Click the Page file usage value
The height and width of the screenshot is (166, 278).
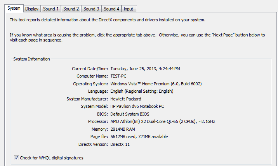pyautogui.click(x=139, y=137)
